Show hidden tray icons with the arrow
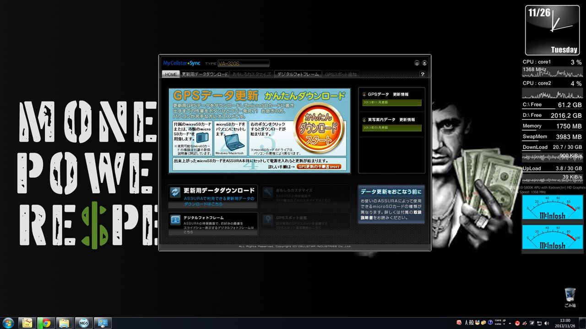This screenshot has height=329, width=586. [510, 323]
